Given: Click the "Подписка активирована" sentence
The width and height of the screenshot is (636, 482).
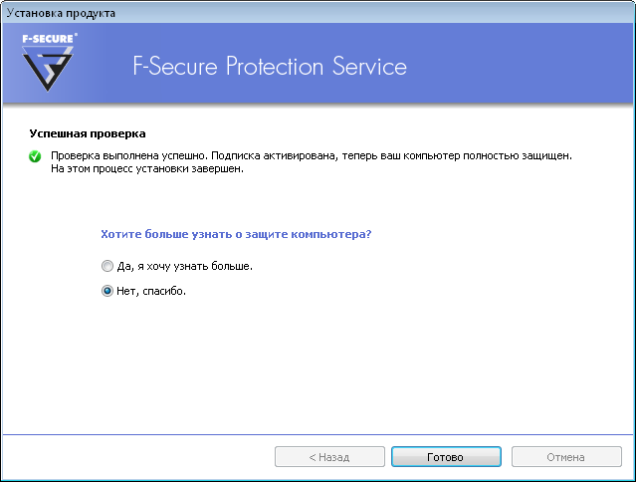Looking at the screenshot, I should coord(276,156).
